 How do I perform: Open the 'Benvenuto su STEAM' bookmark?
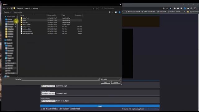[x=133, y=12]
